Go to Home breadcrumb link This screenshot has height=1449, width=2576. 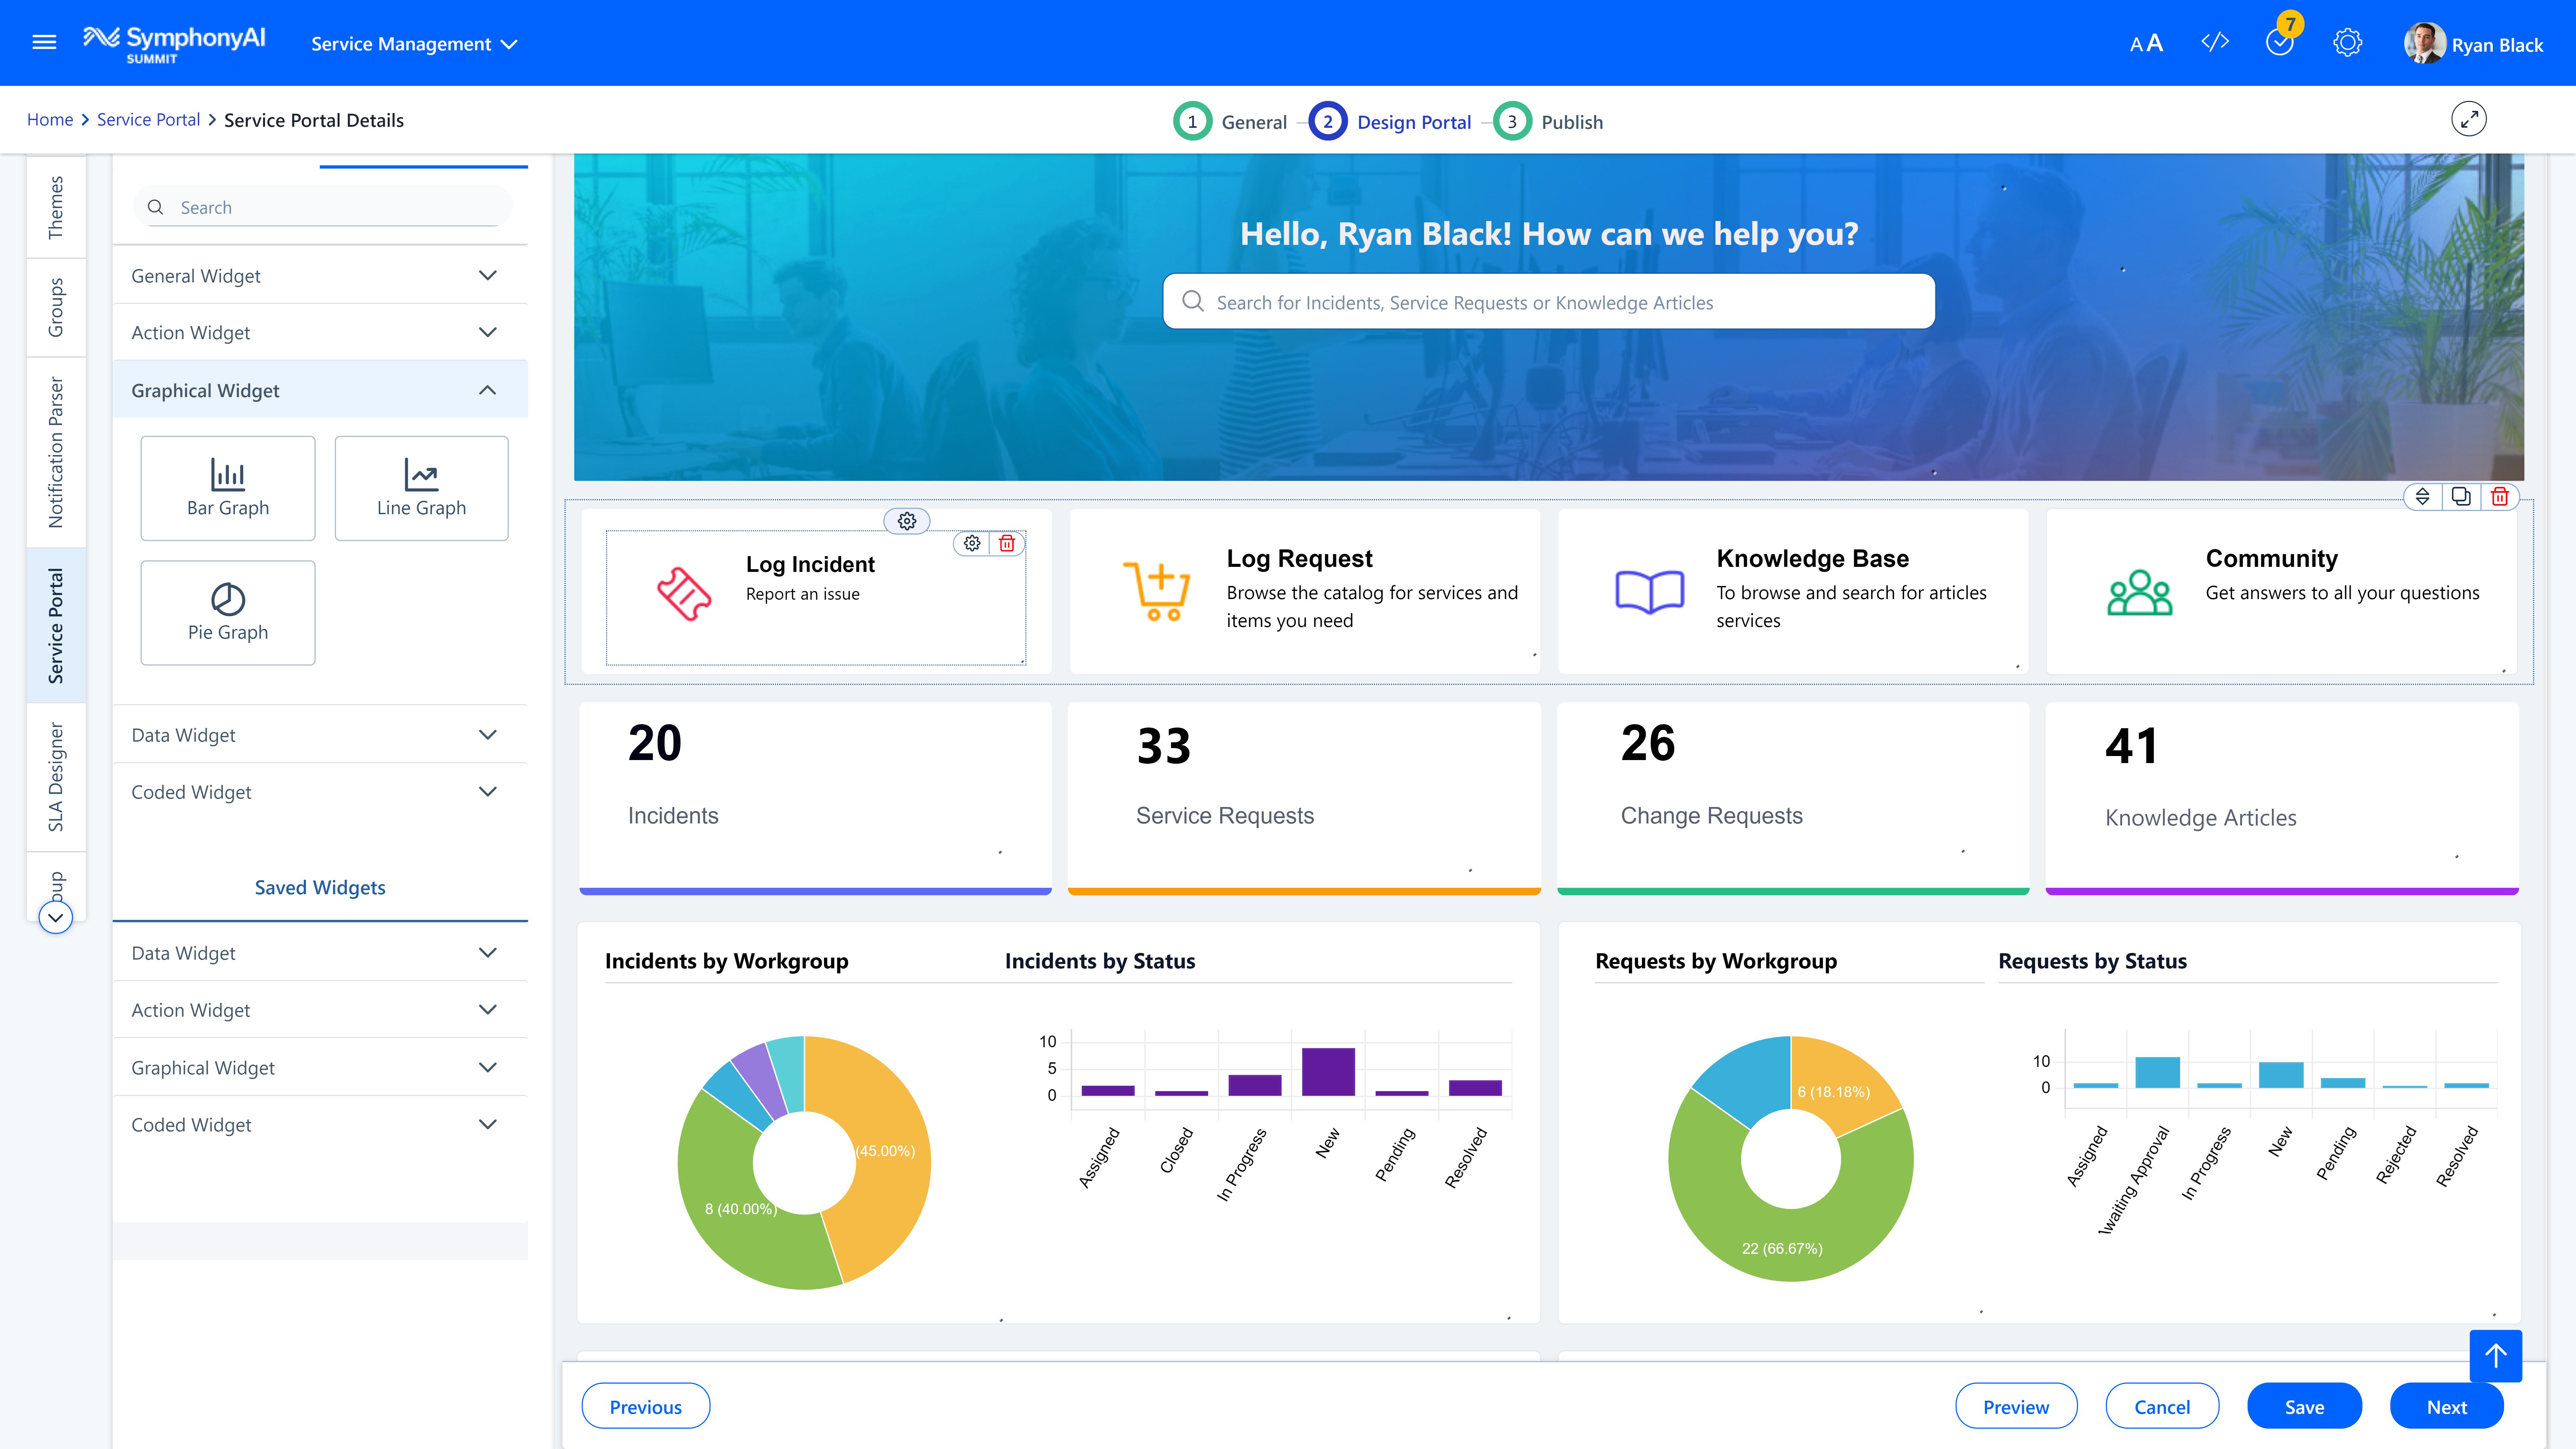[x=50, y=120]
